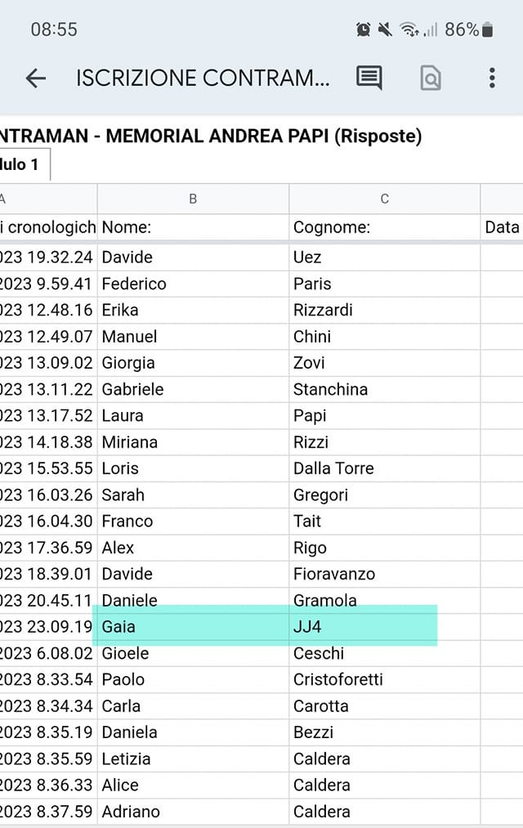Screen dimensions: 523x828
Task: Tap the back arrow icon
Action: coord(36,78)
